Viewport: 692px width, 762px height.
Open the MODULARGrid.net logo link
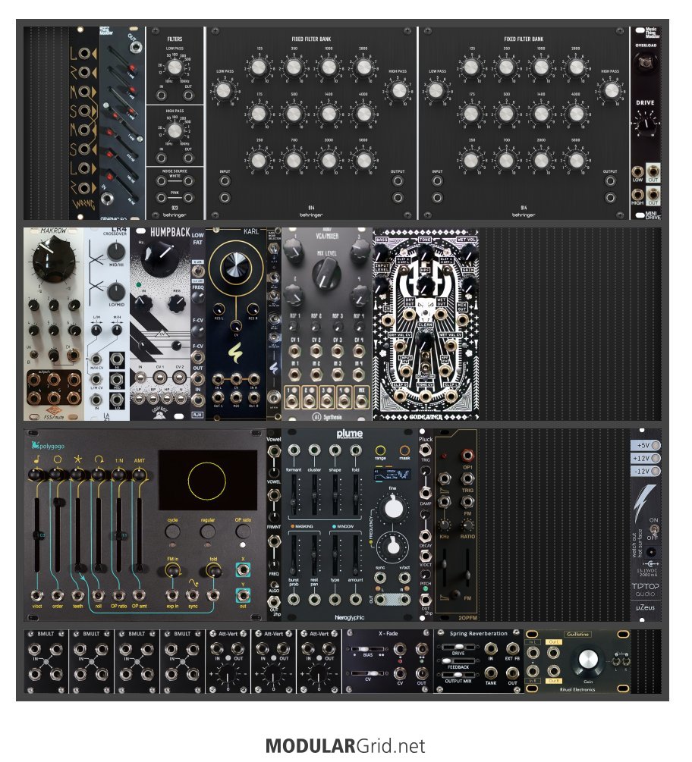point(345,745)
